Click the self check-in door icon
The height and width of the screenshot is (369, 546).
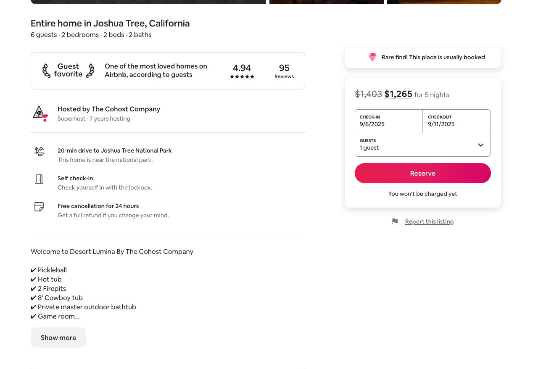tap(39, 179)
